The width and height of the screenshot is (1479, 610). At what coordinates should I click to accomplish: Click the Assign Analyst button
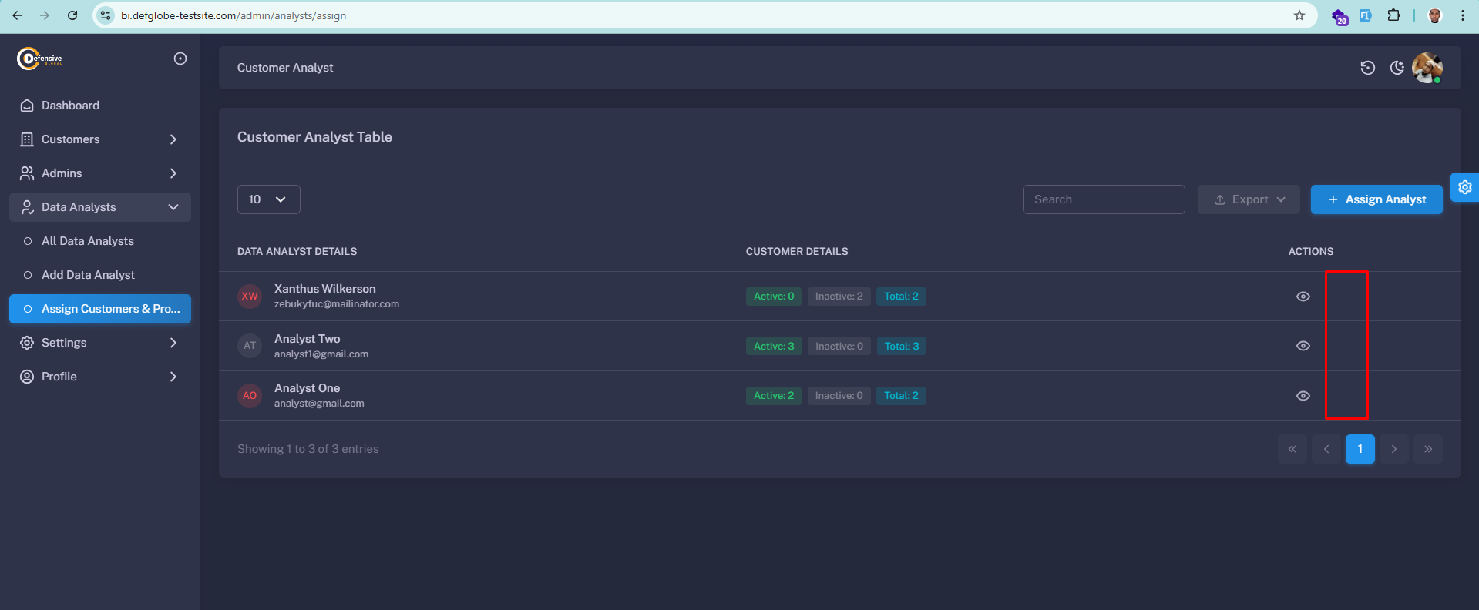pyautogui.click(x=1376, y=199)
